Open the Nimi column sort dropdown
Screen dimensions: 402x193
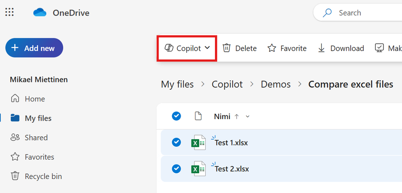[x=247, y=117]
